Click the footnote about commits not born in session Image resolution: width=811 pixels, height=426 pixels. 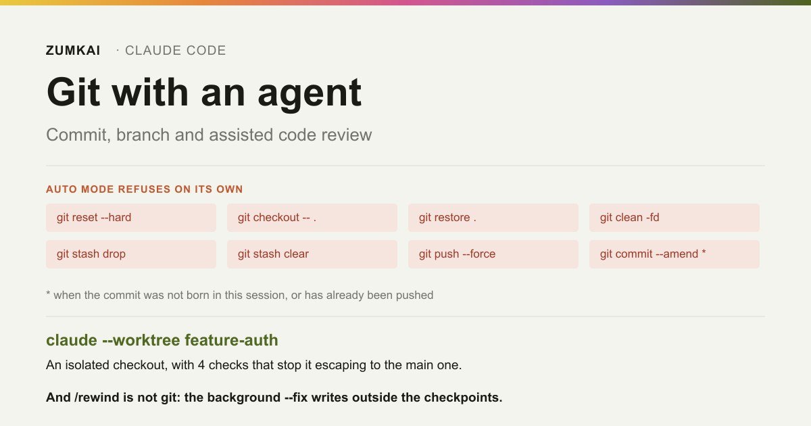click(240, 295)
